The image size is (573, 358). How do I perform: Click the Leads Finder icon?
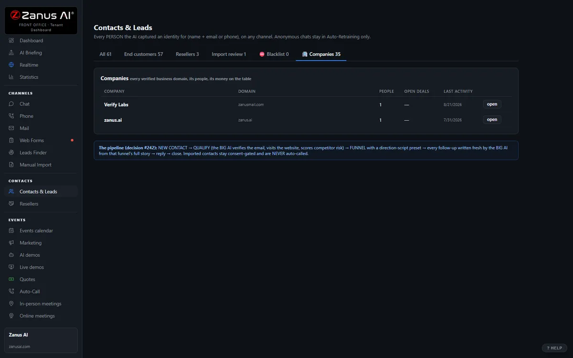(x=11, y=152)
